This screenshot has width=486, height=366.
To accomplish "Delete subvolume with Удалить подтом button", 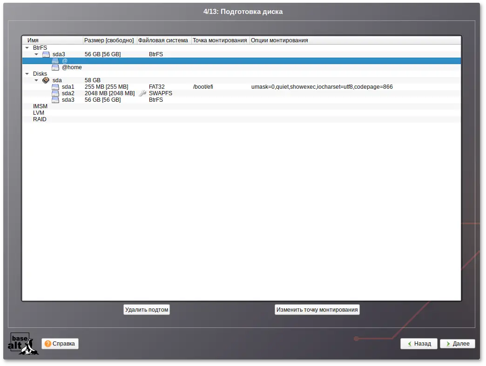I will 147,310.
